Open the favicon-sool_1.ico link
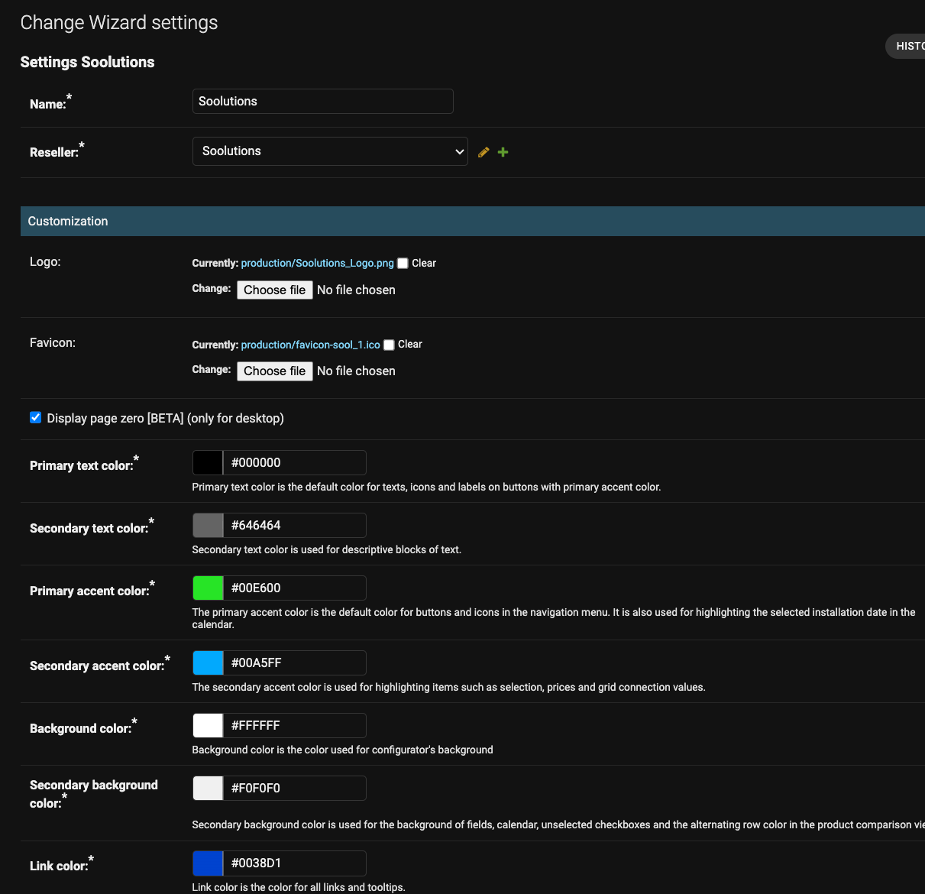The image size is (925, 894). pyautogui.click(x=310, y=345)
